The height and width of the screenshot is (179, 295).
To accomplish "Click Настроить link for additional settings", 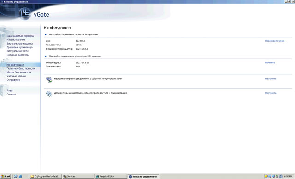I will [x=271, y=93].
